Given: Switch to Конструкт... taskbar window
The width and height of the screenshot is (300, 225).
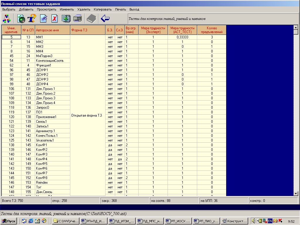Looking at the screenshot, I should point(235,221).
